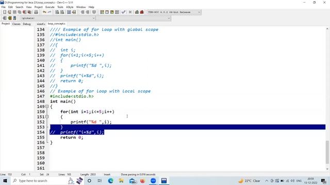Click the New file toolbar icon
The width and height of the screenshot is (330, 185).
(5, 12)
